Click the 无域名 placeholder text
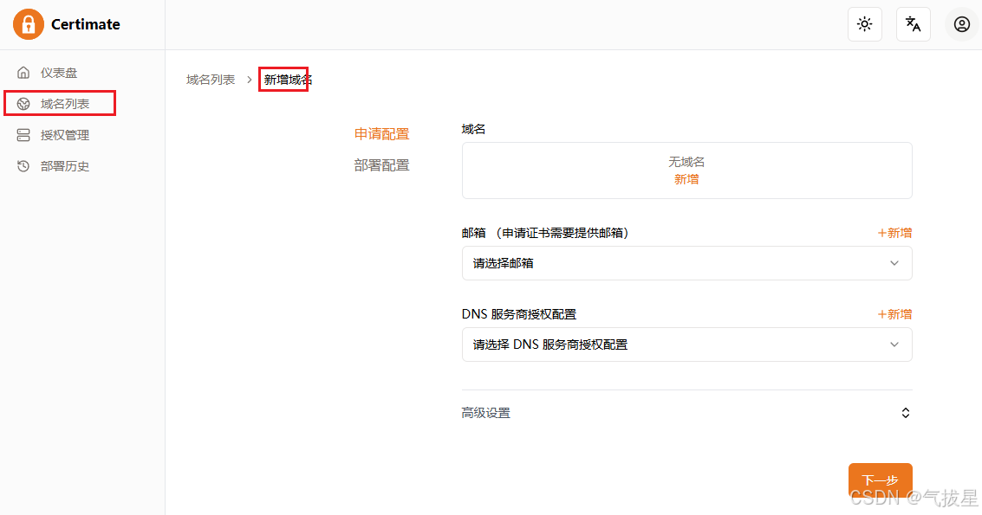Screen dimensions: 982x515 click(686, 162)
